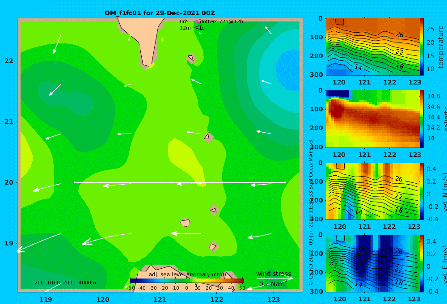Click the "0.2 N/m²" scale value
Image resolution: width=447 pixels, height=304 pixels.
273,284
